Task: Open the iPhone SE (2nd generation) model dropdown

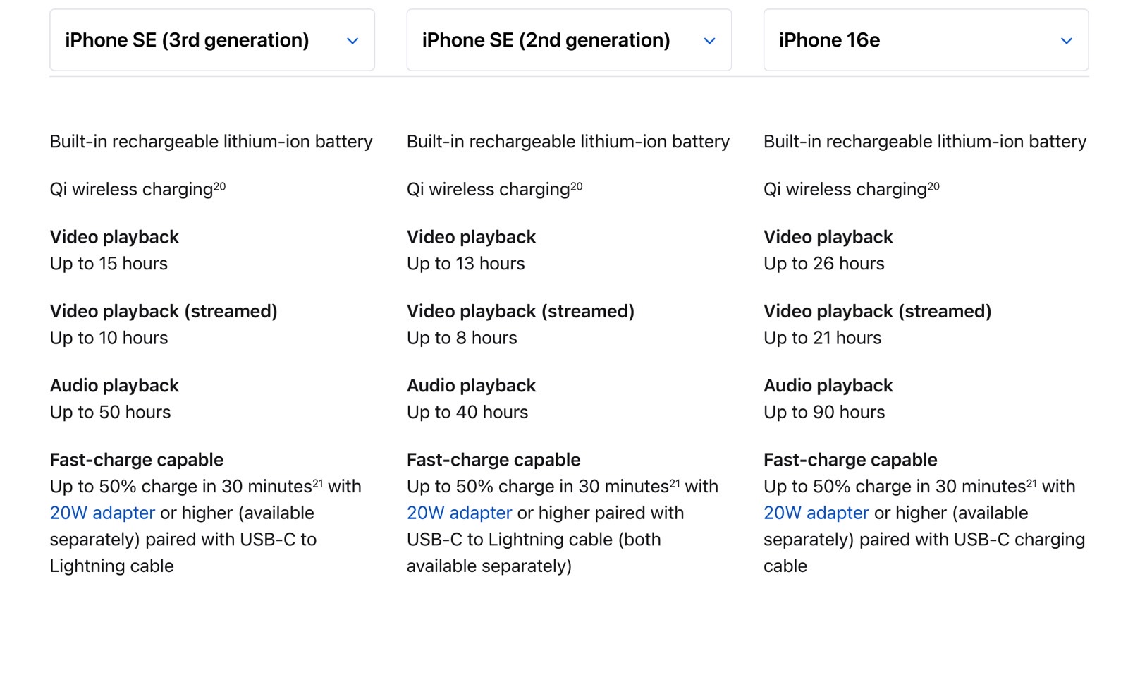Action: 569,40
